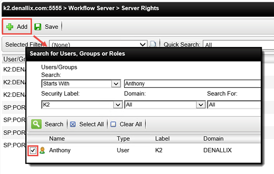Click the green floppy Save icon
This screenshot has height=174, width=274.
click(38, 27)
